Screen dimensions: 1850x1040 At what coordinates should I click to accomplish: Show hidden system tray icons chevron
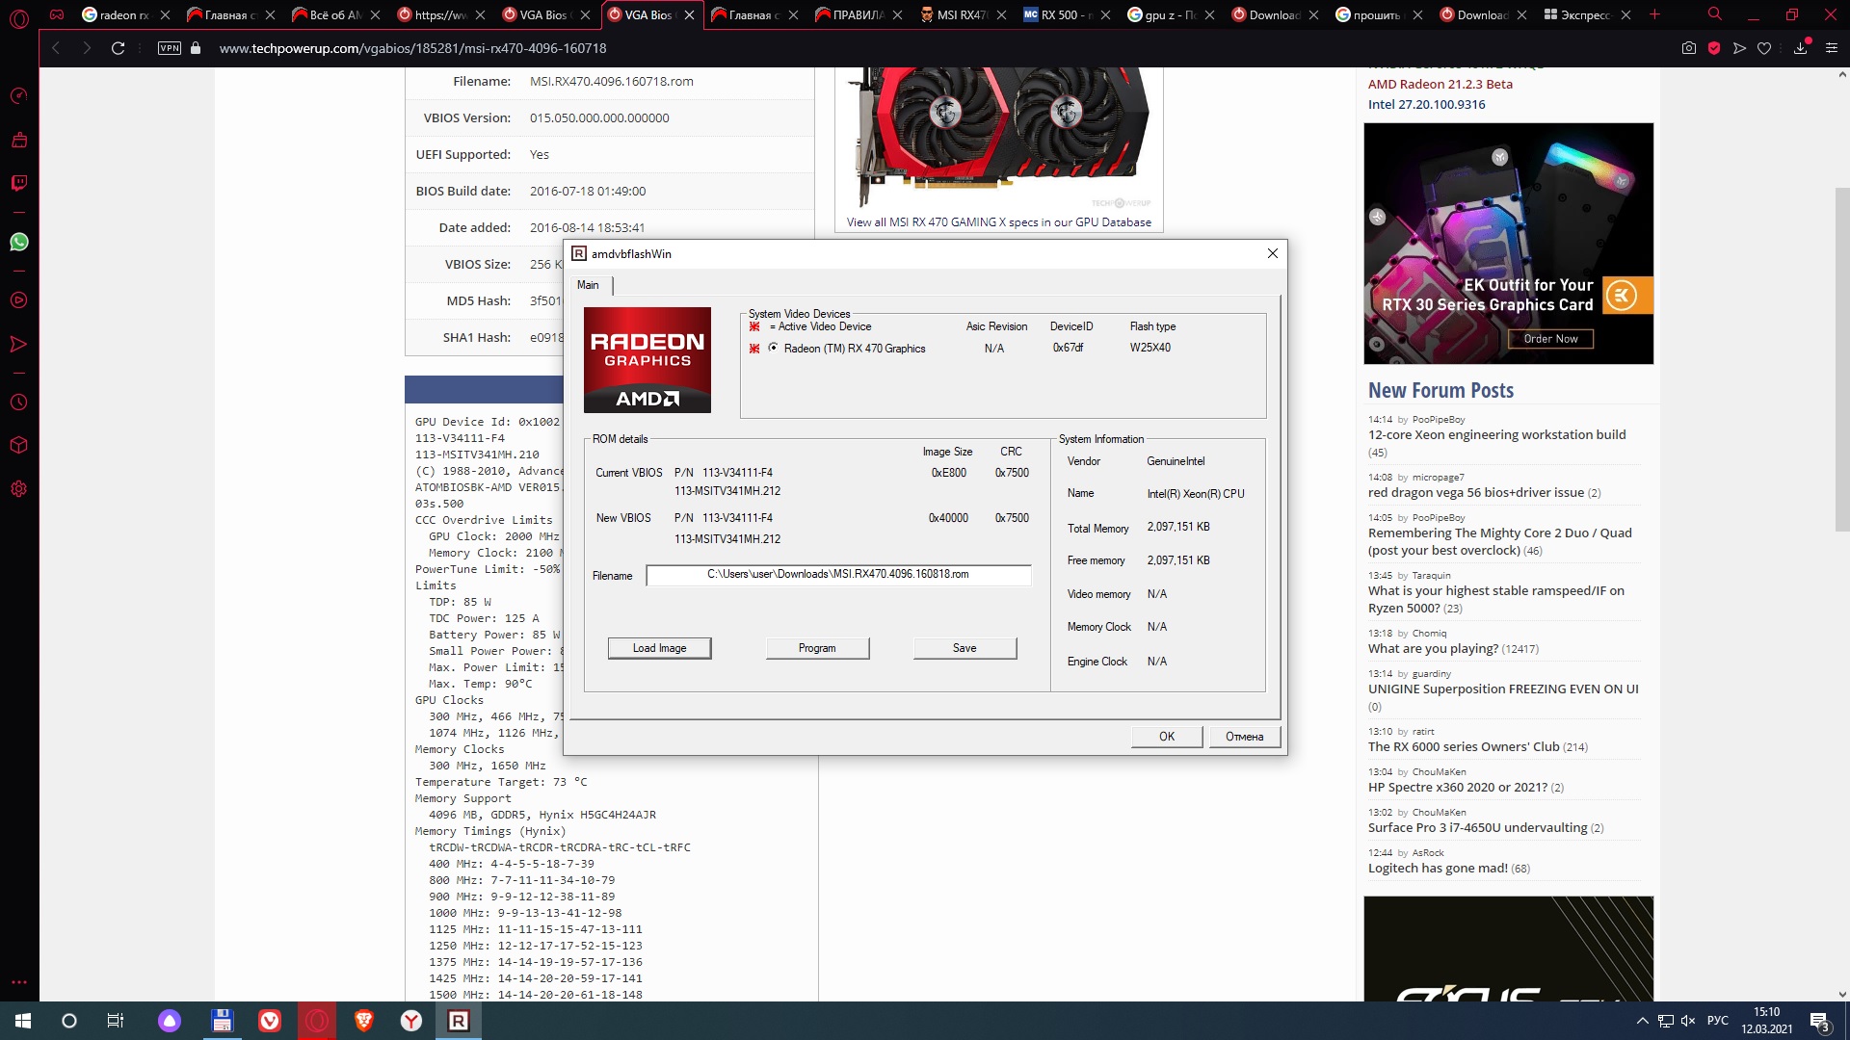click(1642, 1021)
